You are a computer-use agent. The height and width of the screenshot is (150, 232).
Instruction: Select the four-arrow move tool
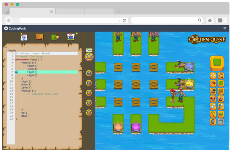click(x=213, y=76)
